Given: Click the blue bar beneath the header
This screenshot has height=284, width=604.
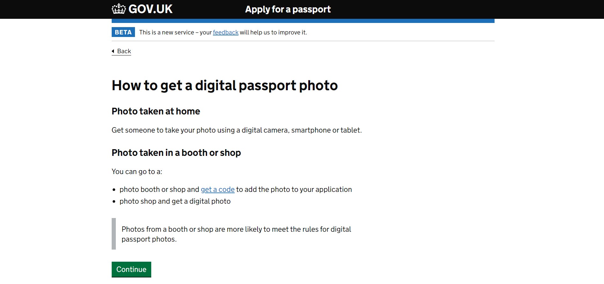Looking at the screenshot, I should pos(303,21).
